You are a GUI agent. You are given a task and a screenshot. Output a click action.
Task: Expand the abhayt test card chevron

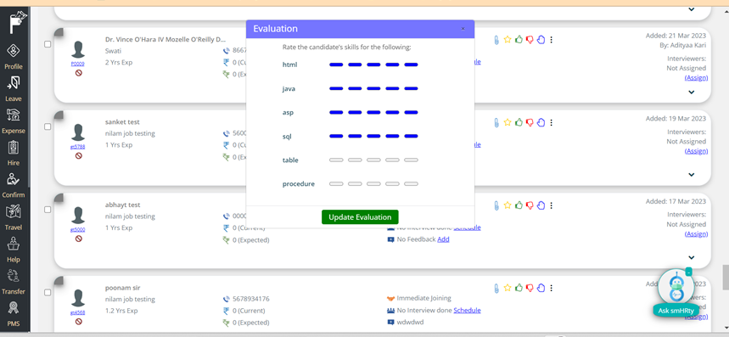[692, 257]
